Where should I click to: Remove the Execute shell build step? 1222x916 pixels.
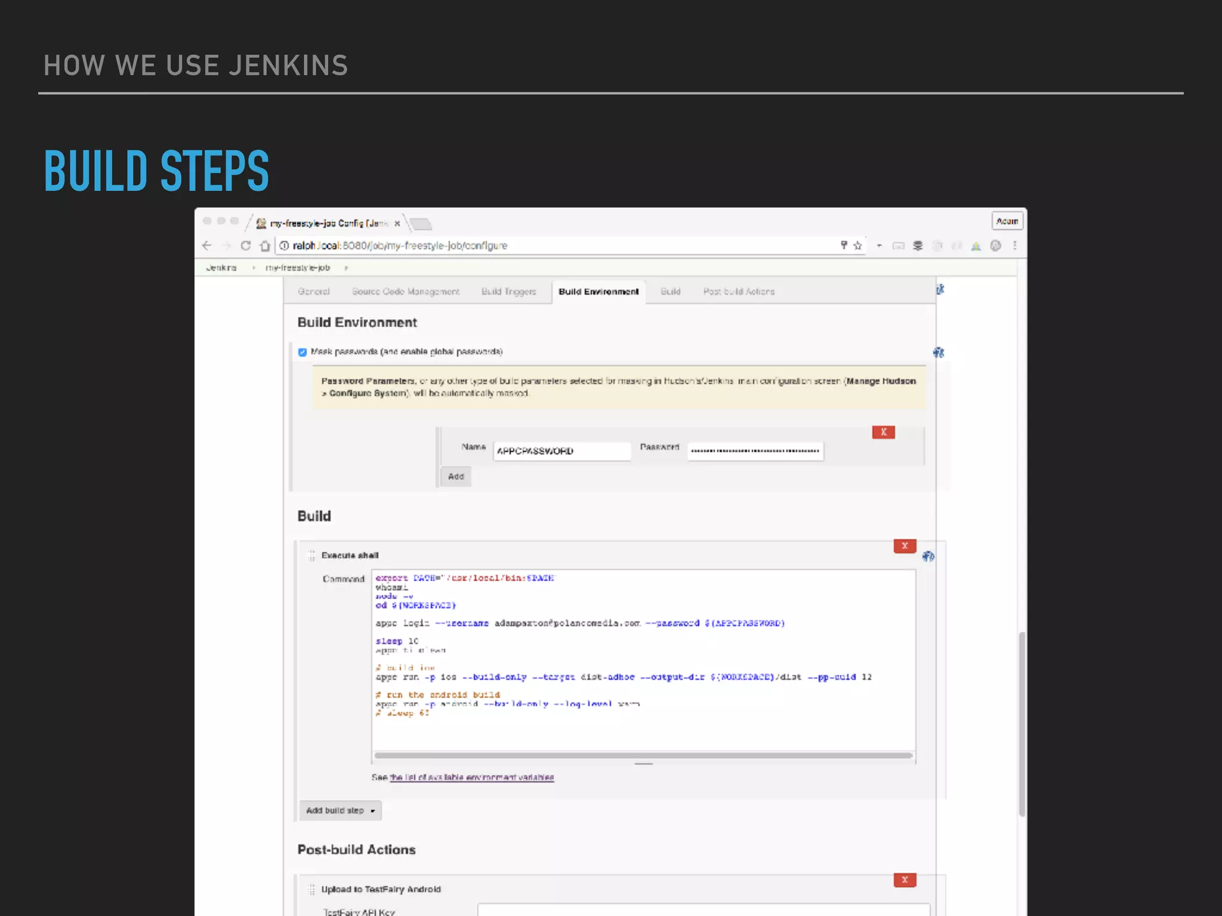click(905, 546)
